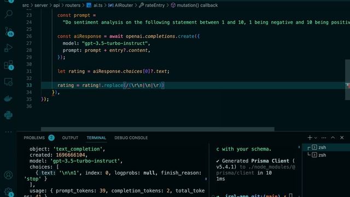Image resolution: width=350 pixels, height=197 pixels.
Task: Open the Accounts menu
Action: click(9, 175)
